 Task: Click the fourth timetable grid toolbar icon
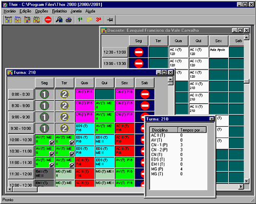36,20
